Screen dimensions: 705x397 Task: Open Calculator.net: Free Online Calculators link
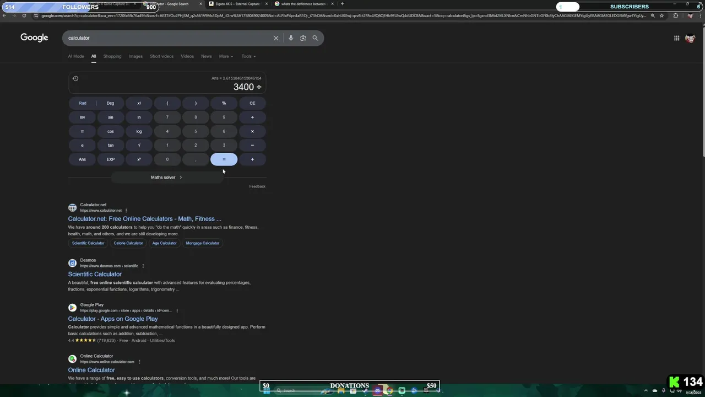145,219
